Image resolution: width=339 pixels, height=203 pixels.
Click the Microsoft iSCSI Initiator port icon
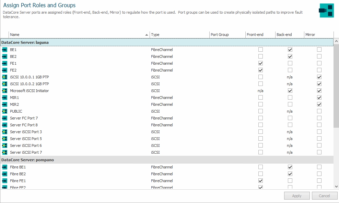click(4, 91)
